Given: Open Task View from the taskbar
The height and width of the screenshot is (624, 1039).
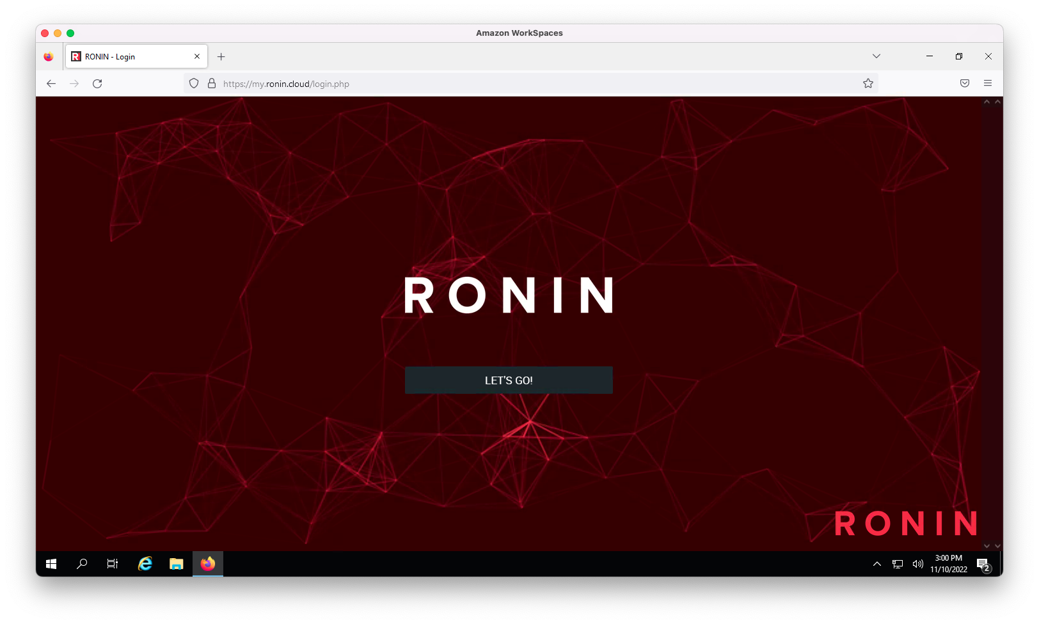Looking at the screenshot, I should click(112, 564).
